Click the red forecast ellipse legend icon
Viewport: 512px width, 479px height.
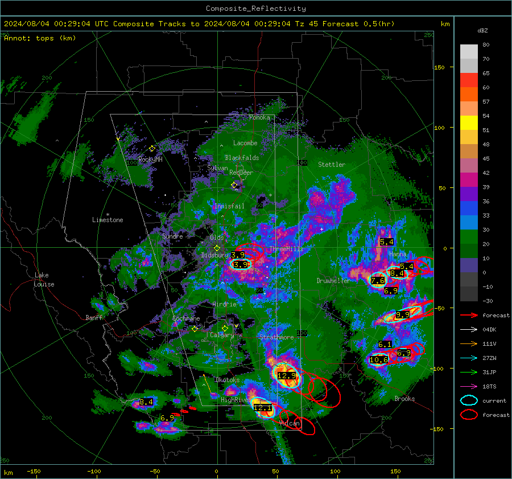pos(469,415)
